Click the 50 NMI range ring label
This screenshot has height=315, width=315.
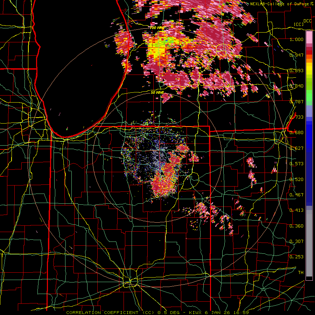click(157, 93)
